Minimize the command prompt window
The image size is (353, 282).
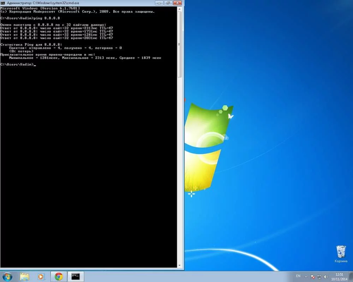160,3
